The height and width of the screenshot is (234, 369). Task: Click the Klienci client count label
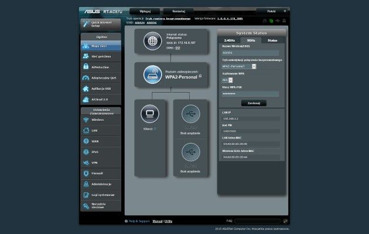coord(150,129)
